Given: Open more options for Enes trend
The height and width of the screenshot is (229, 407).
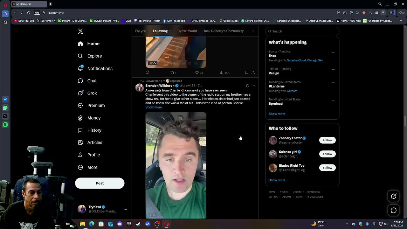Looking at the screenshot, I should pos(334,52).
